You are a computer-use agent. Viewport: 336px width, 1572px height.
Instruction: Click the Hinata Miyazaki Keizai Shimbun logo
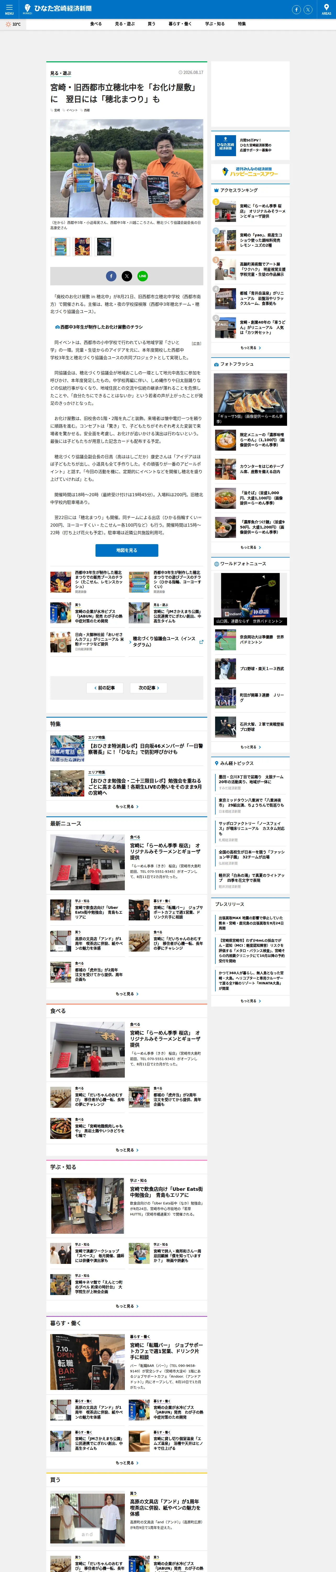point(58,9)
